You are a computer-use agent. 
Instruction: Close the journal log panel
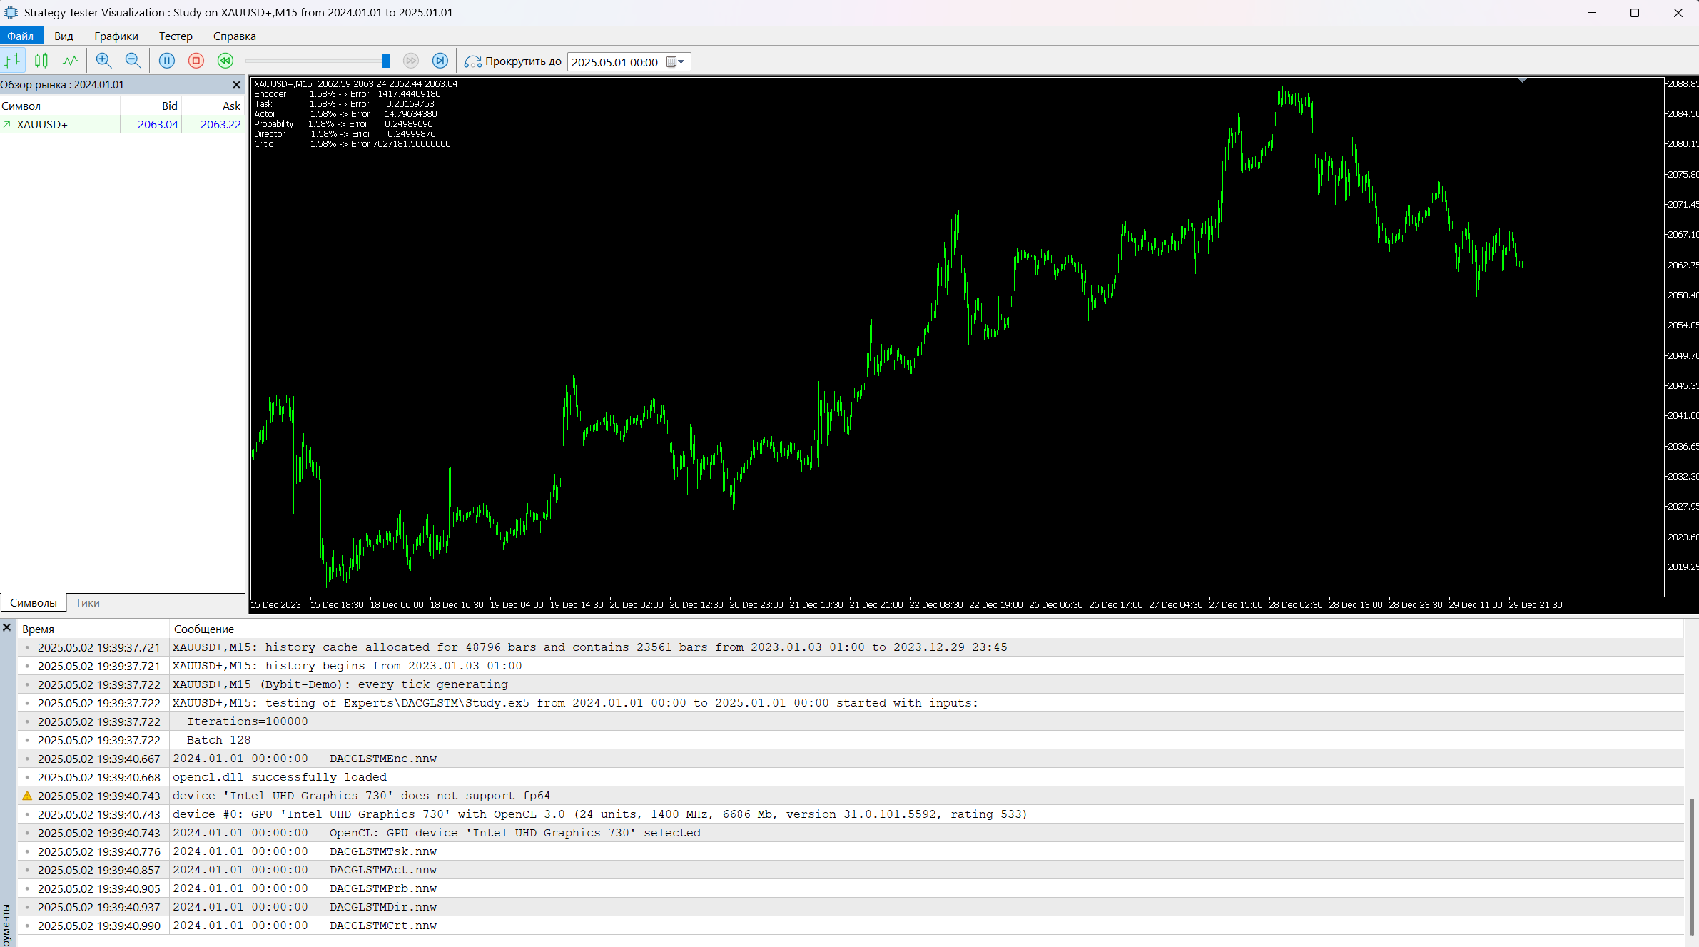pos(7,627)
